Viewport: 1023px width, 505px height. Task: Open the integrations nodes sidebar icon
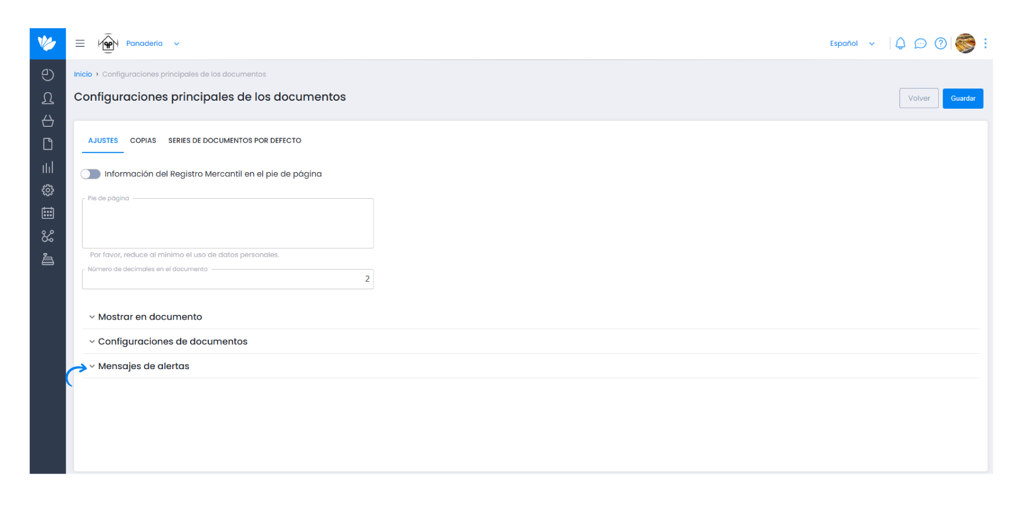click(x=48, y=236)
